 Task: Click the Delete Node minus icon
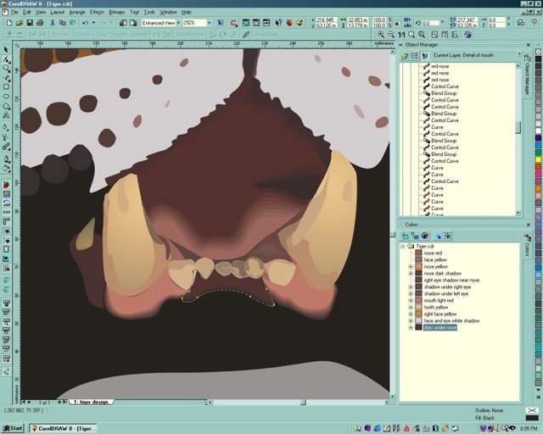click(x=20, y=35)
